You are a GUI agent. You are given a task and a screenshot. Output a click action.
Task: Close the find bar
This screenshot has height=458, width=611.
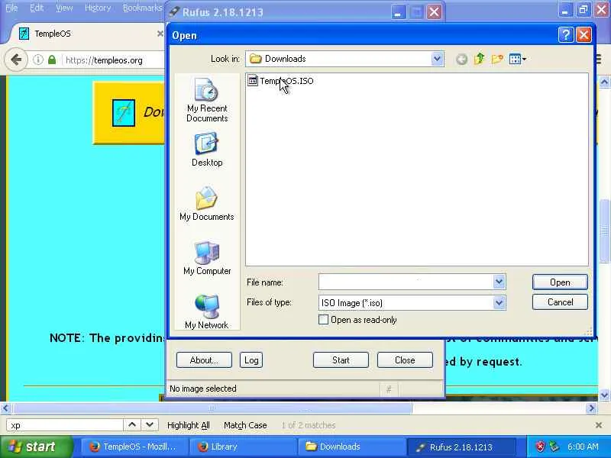coord(599,425)
